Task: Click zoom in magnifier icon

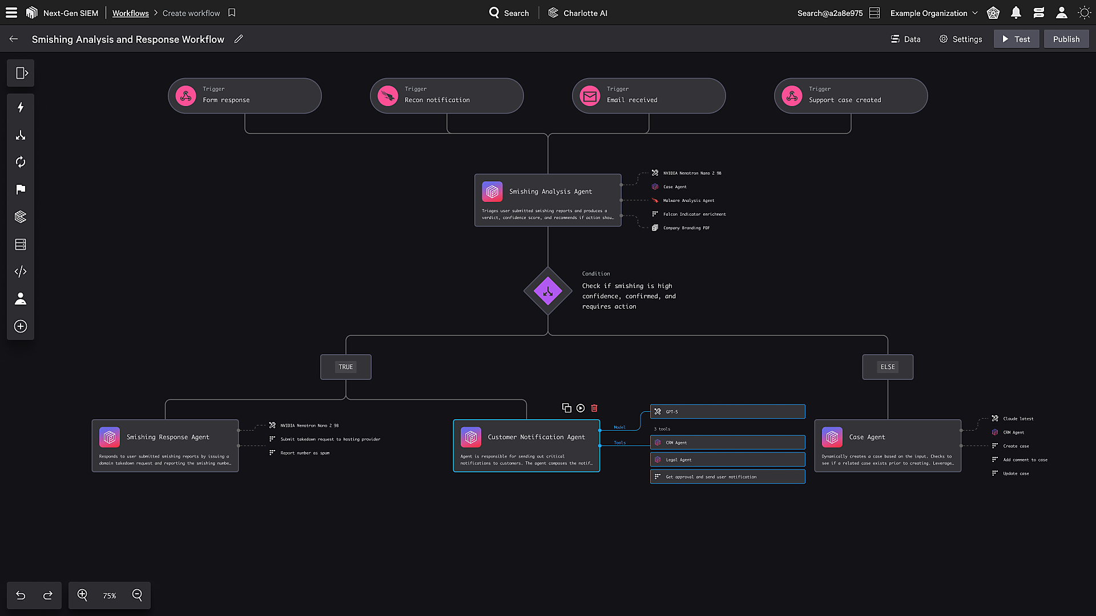Action: [82, 595]
